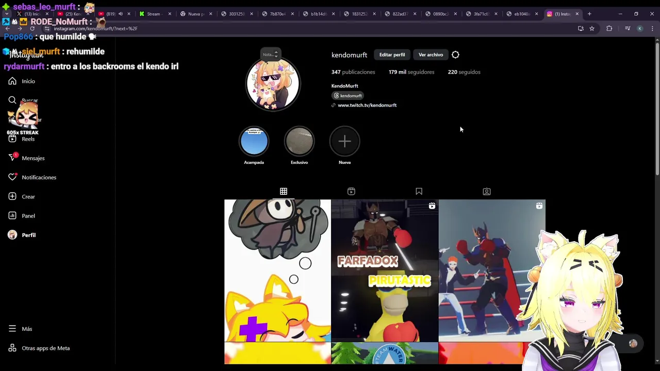
Task: Open Crear new post option
Action: (22, 196)
